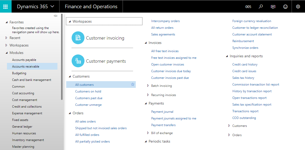Click company code 005
The image size is (305, 150).
pyautogui.click(x=248, y=7)
